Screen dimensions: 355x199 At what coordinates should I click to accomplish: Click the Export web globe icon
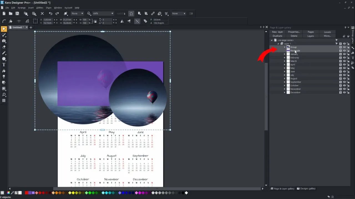(160, 13)
